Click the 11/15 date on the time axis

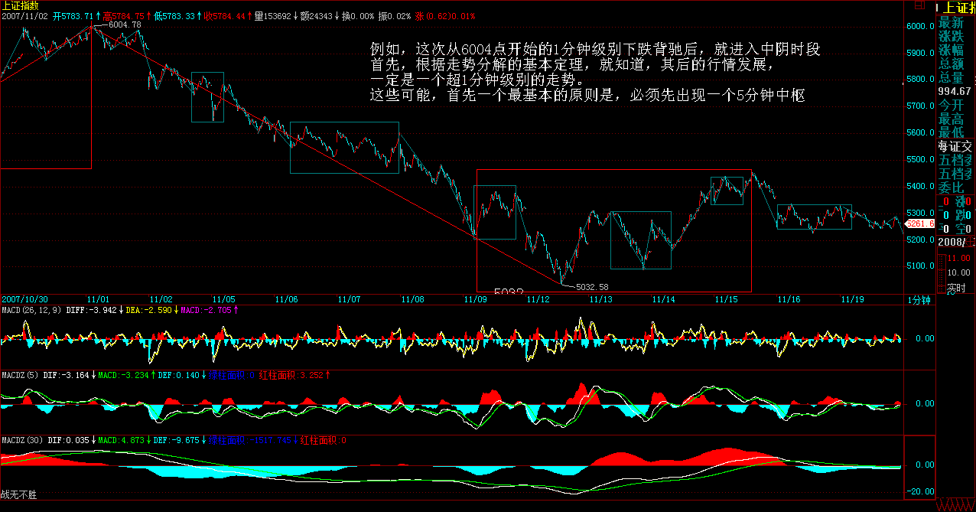[x=724, y=299]
